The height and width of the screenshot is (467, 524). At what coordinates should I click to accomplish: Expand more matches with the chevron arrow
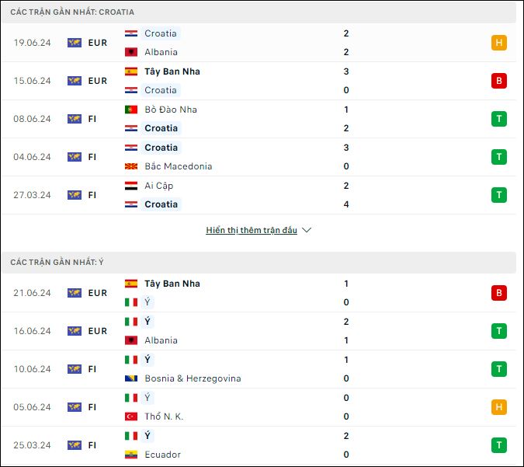pos(307,230)
